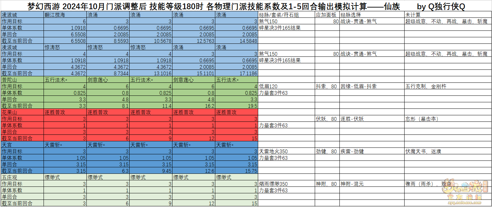The height and width of the screenshot is (207, 492).
Task: Select the 天宫 cumulative value 6.3
Action: click(x=108, y=171)
